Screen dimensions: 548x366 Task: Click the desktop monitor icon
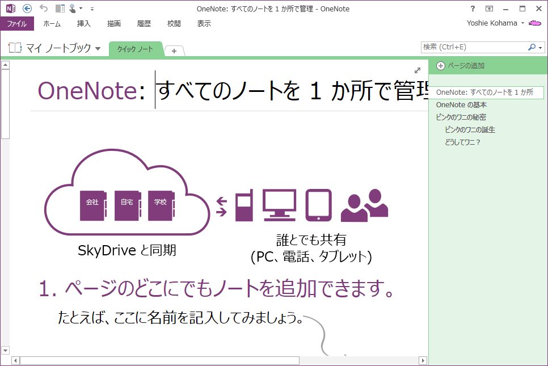(x=279, y=205)
